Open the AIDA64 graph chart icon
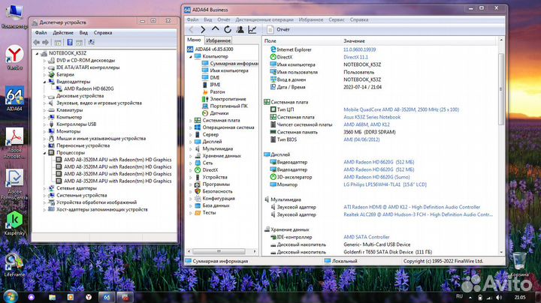The width and height of the screenshot is (541, 303). pyautogui.click(x=252, y=29)
